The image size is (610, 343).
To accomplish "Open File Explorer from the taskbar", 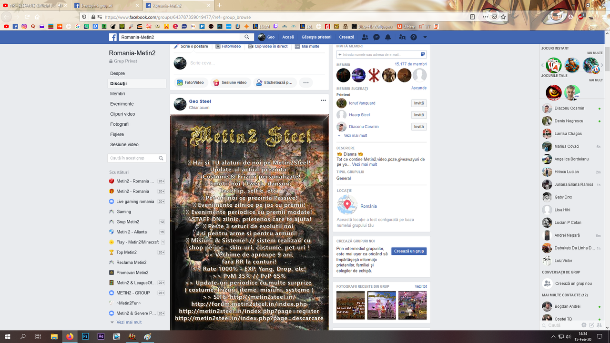I will 54,336.
